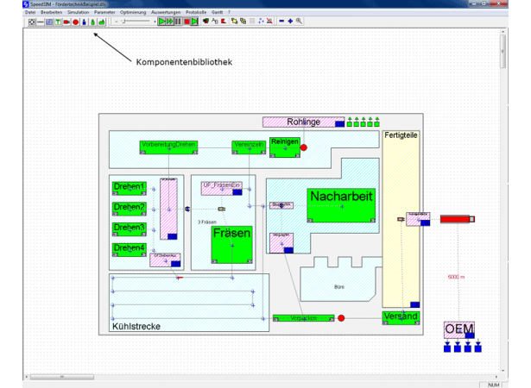Select the Drehen1 machine block

point(130,189)
